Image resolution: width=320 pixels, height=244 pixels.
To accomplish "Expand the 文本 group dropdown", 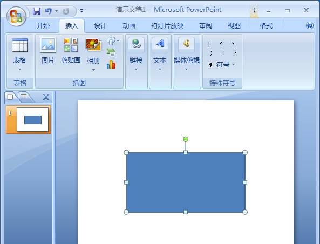I will pos(160,70).
